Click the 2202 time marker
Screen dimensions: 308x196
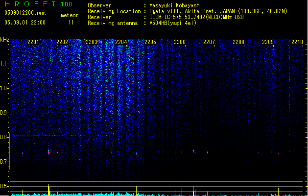click(62, 42)
